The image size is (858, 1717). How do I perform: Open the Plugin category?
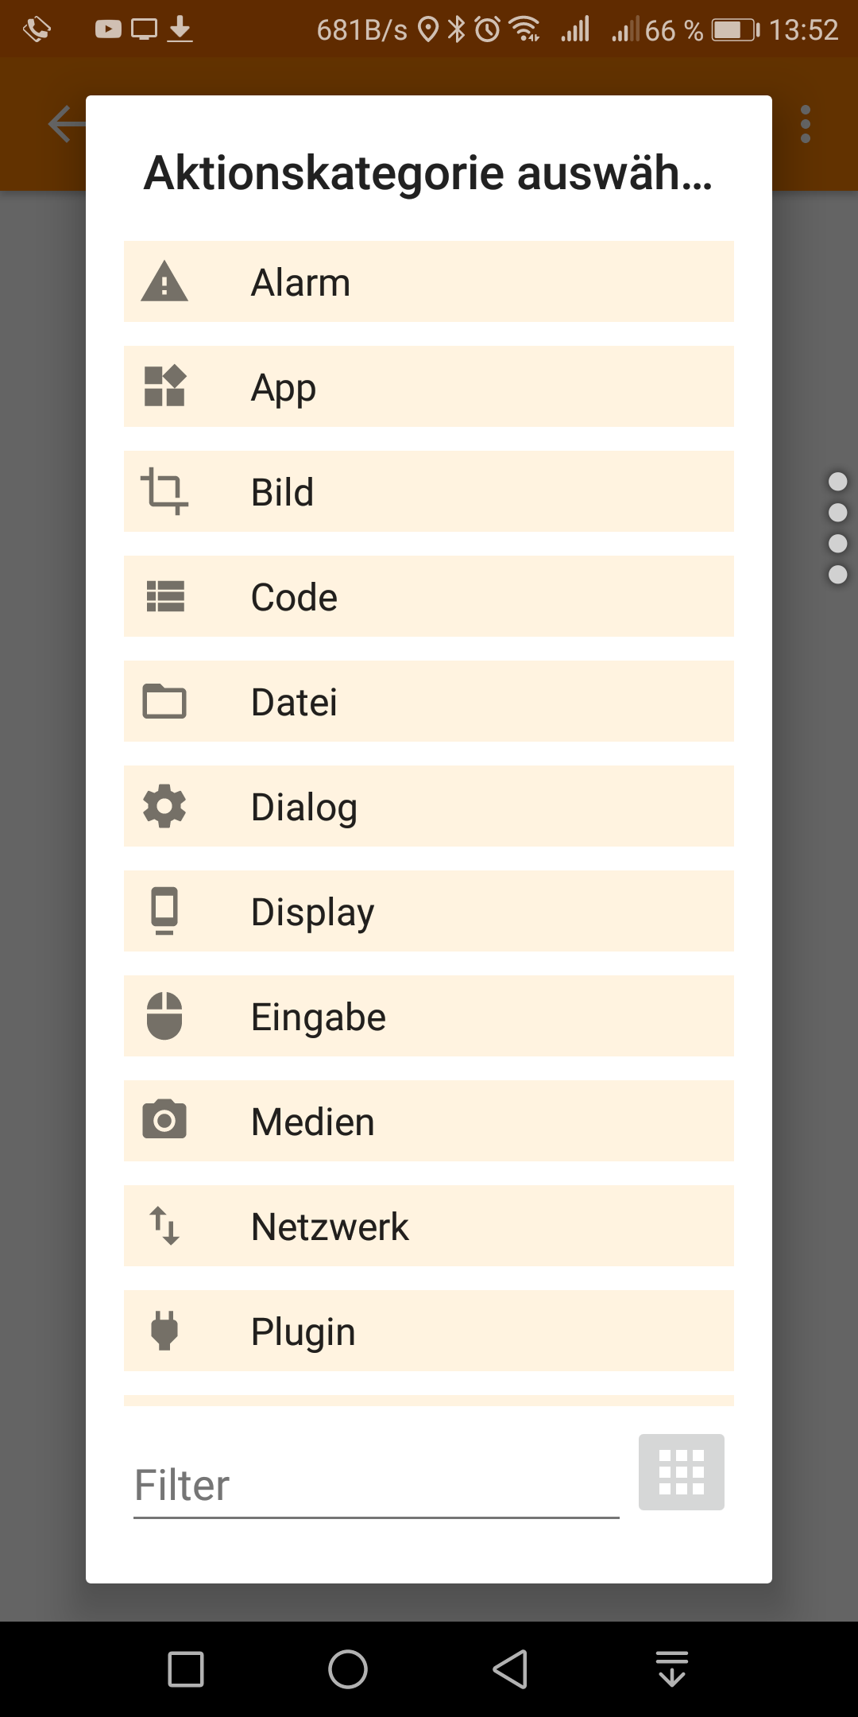pyautogui.click(x=429, y=1331)
